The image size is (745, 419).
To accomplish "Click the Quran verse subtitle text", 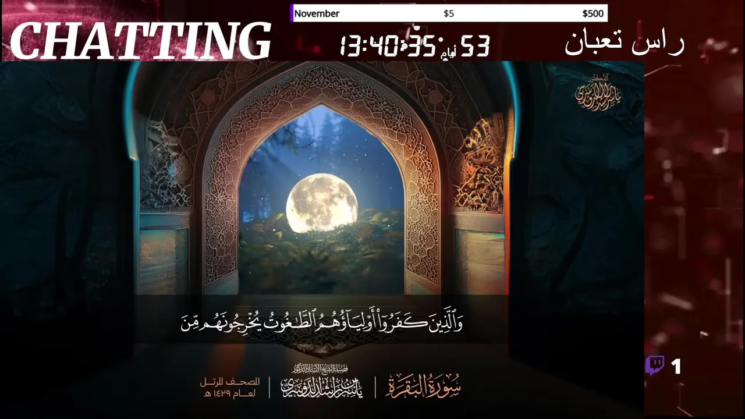I will click(322, 321).
